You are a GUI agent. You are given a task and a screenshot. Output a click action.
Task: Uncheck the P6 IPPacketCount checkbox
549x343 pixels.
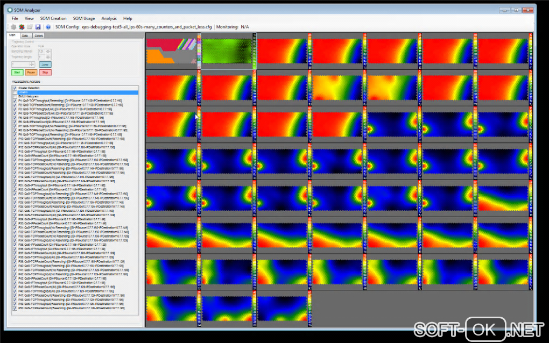(x=15, y=122)
